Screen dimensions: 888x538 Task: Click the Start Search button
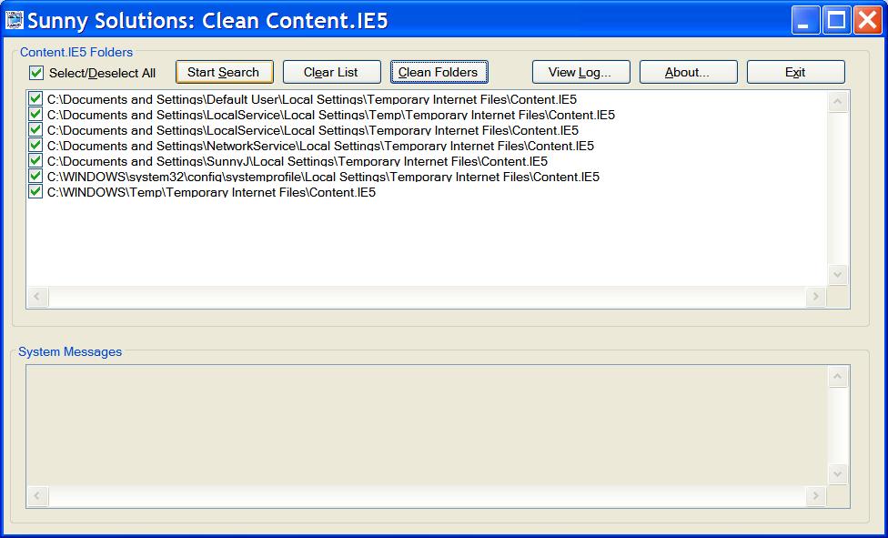[x=224, y=72]
